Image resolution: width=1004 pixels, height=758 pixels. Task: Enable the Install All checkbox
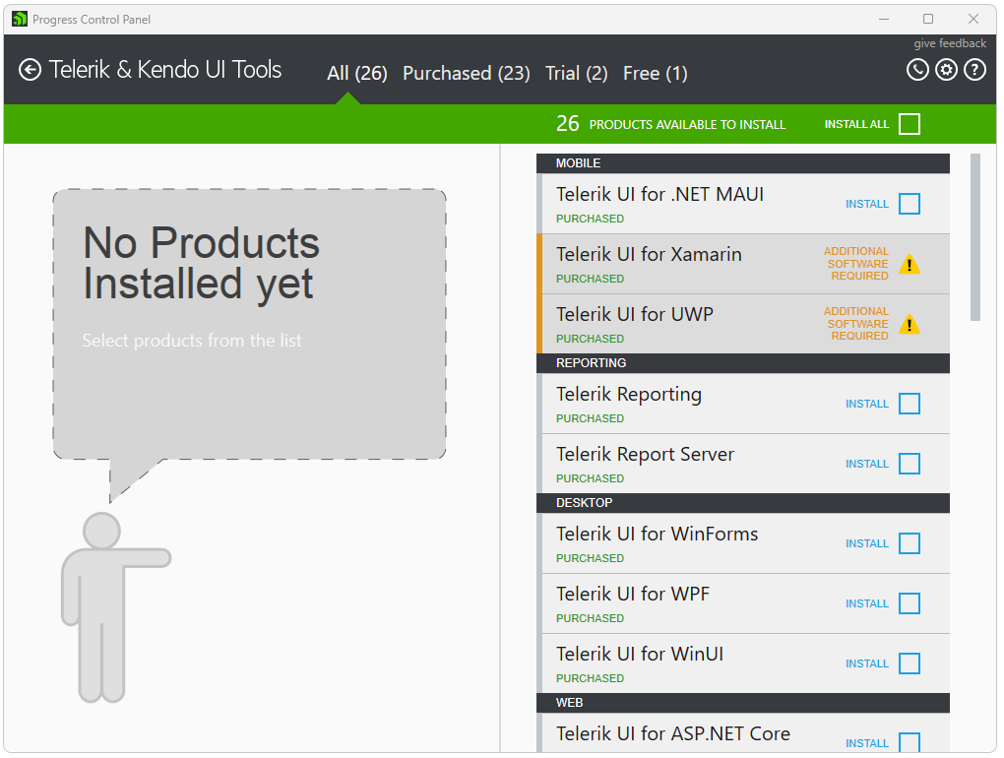909,124
